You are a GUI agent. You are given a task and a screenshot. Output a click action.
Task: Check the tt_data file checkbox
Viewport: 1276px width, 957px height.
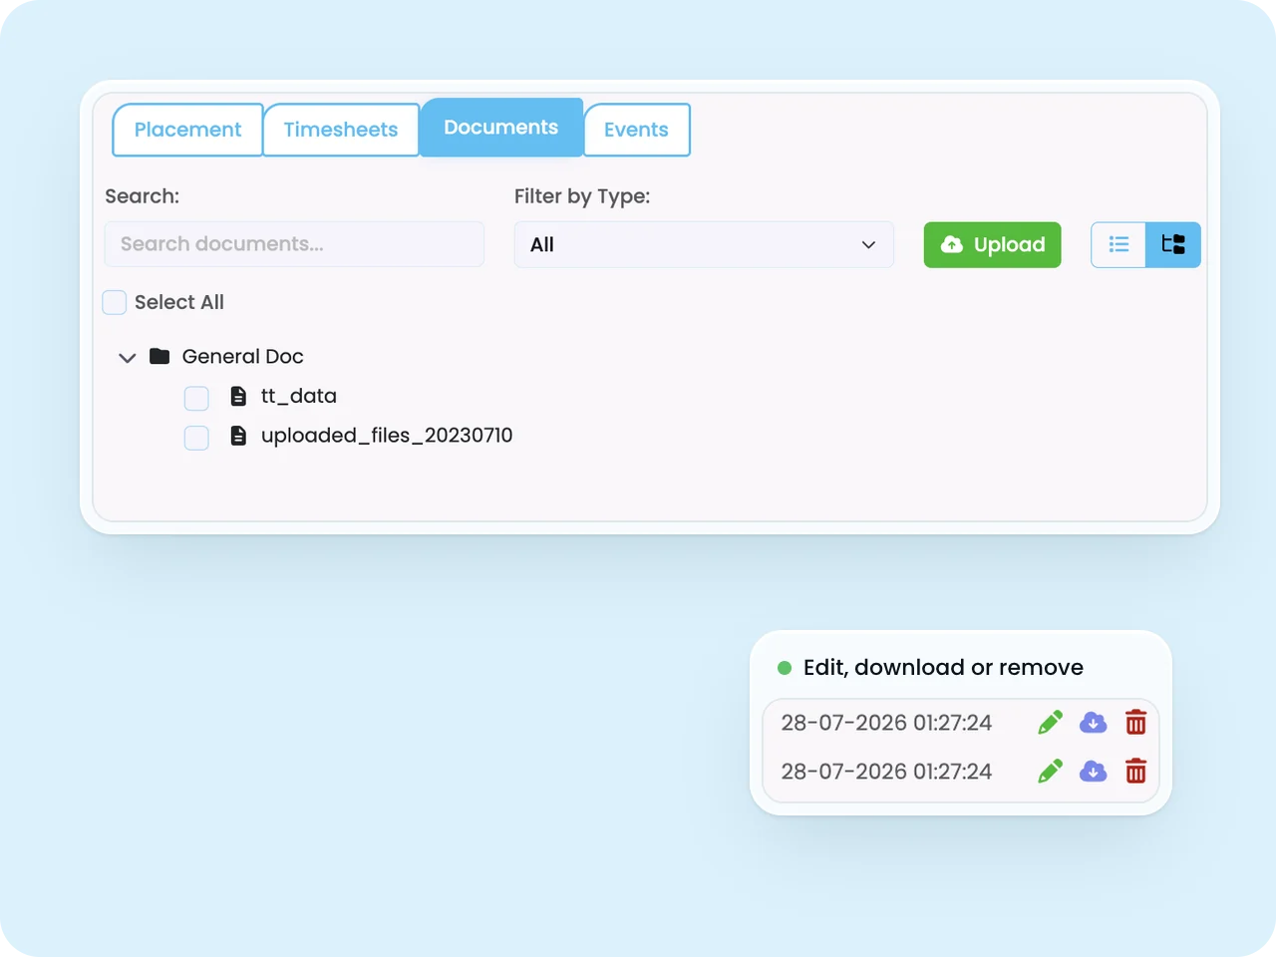pos(196,399)
